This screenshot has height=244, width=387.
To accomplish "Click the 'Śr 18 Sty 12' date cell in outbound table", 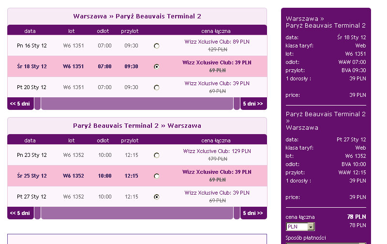I will coord(32,66).
